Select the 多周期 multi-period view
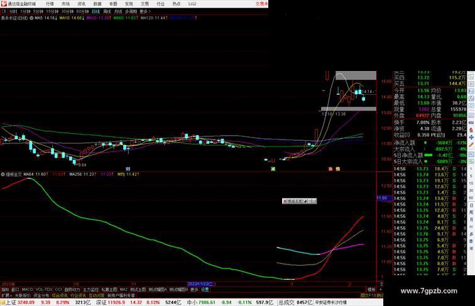Screen dimensions: 475x306 point(131,11)
